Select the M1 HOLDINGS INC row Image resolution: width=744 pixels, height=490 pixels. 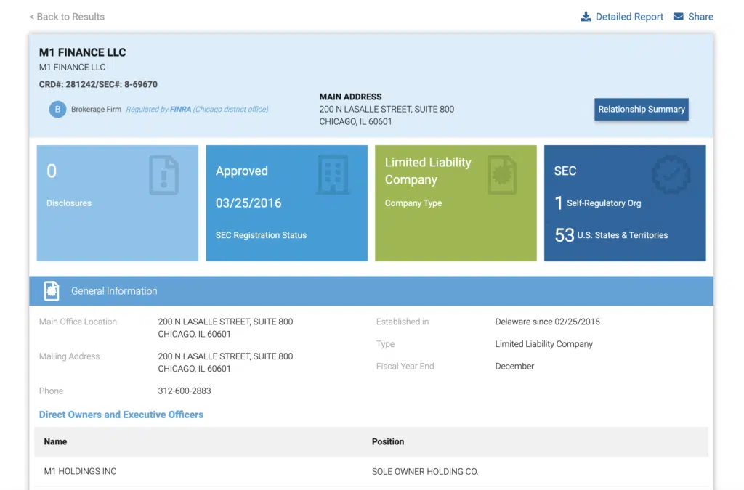pos(80,471)
